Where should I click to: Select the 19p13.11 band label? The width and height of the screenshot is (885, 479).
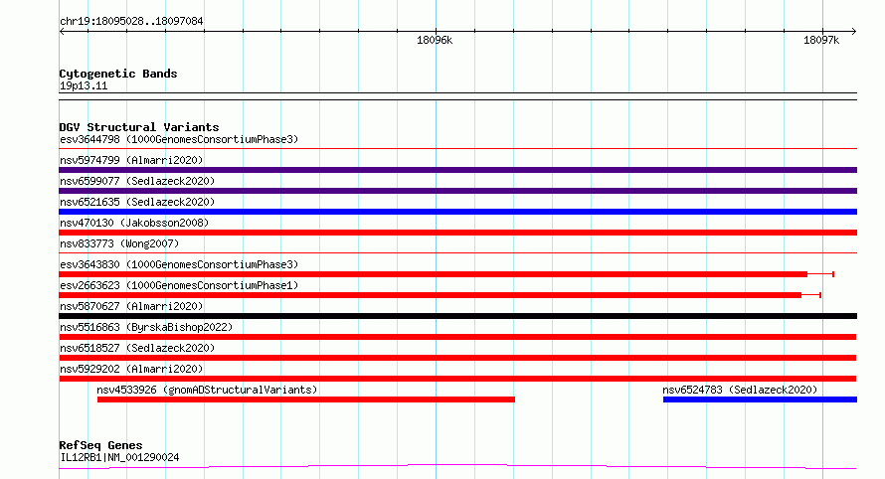pos(84,85)
